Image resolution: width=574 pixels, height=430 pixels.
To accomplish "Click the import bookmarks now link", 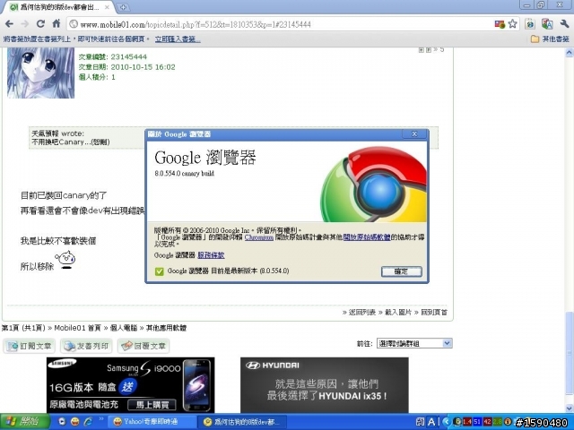I will (178, 39).
